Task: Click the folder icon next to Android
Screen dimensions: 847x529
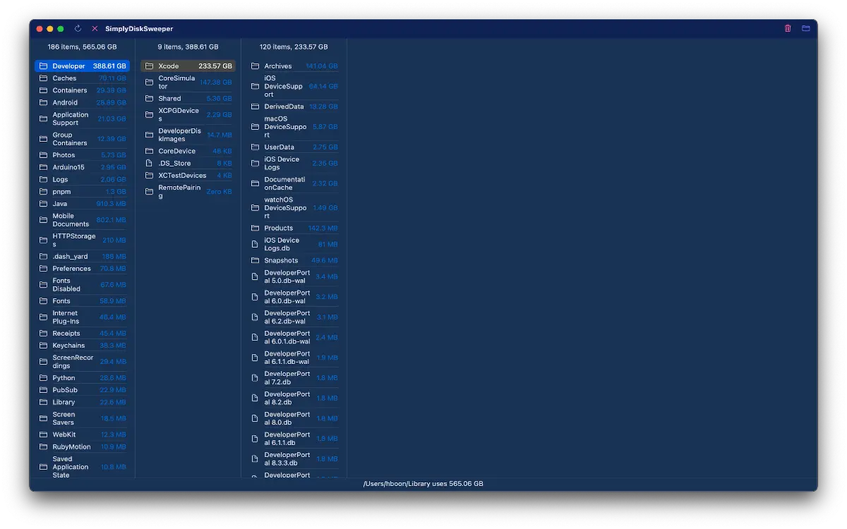Action: (44, 103)
